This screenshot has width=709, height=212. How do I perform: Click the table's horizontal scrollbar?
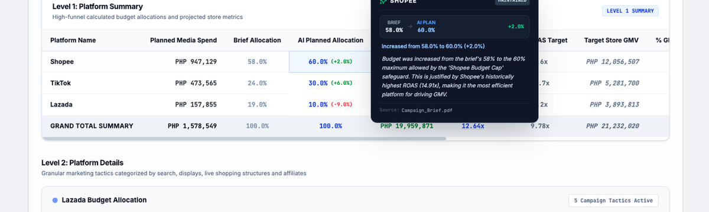[x=243, y=139]
